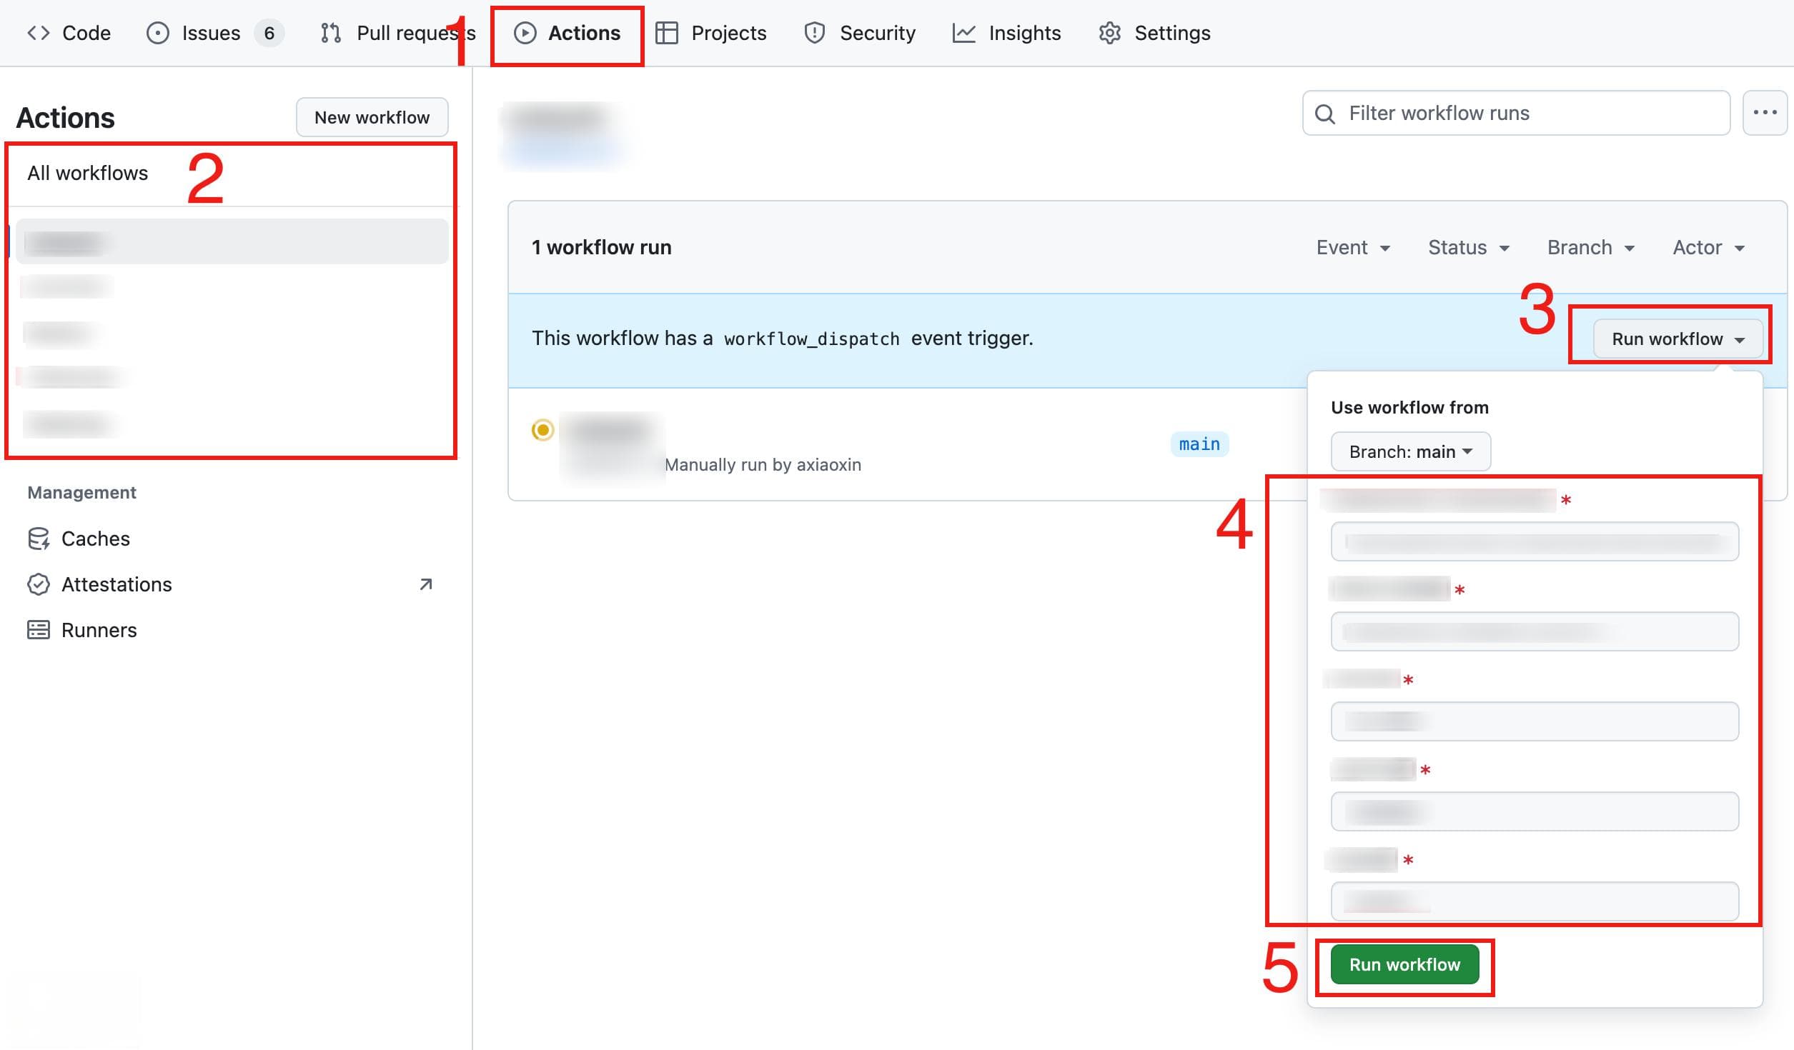1794x1050 pixels.
Task: Focus the Filter workflow runs search field
Action: click(x=1516, y=113)
